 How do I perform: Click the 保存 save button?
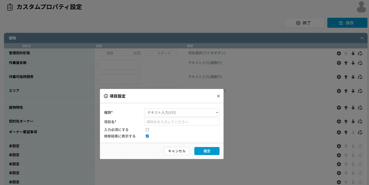coord(347,23)
